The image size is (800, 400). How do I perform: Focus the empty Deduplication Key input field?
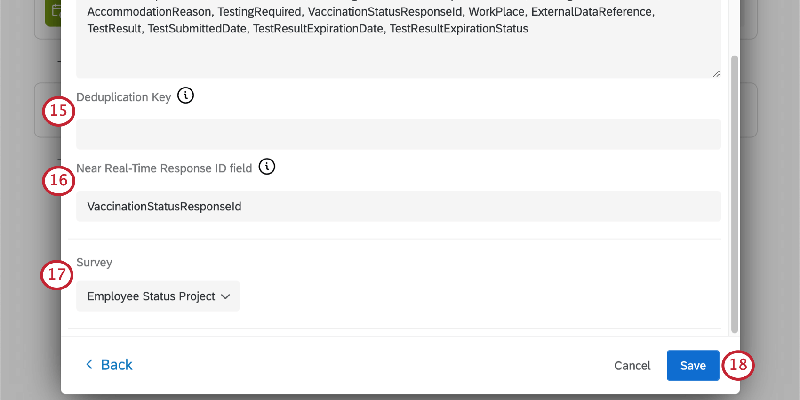pos(398,134)
